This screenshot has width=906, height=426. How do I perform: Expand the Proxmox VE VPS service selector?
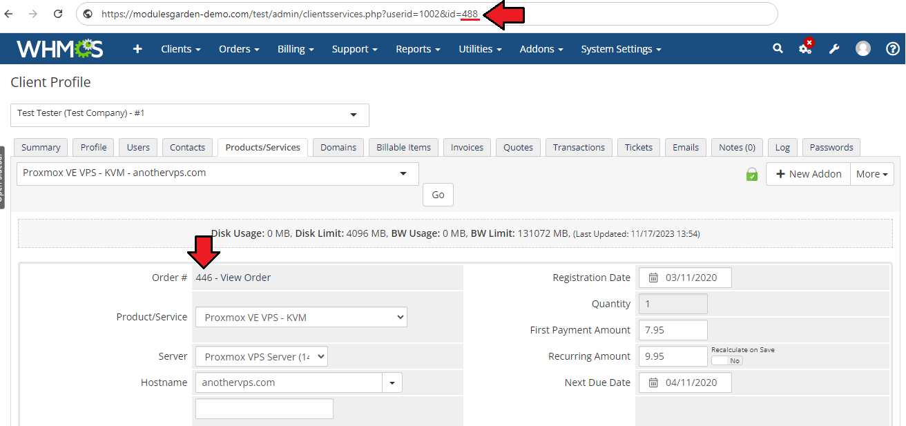coord(218,174)
